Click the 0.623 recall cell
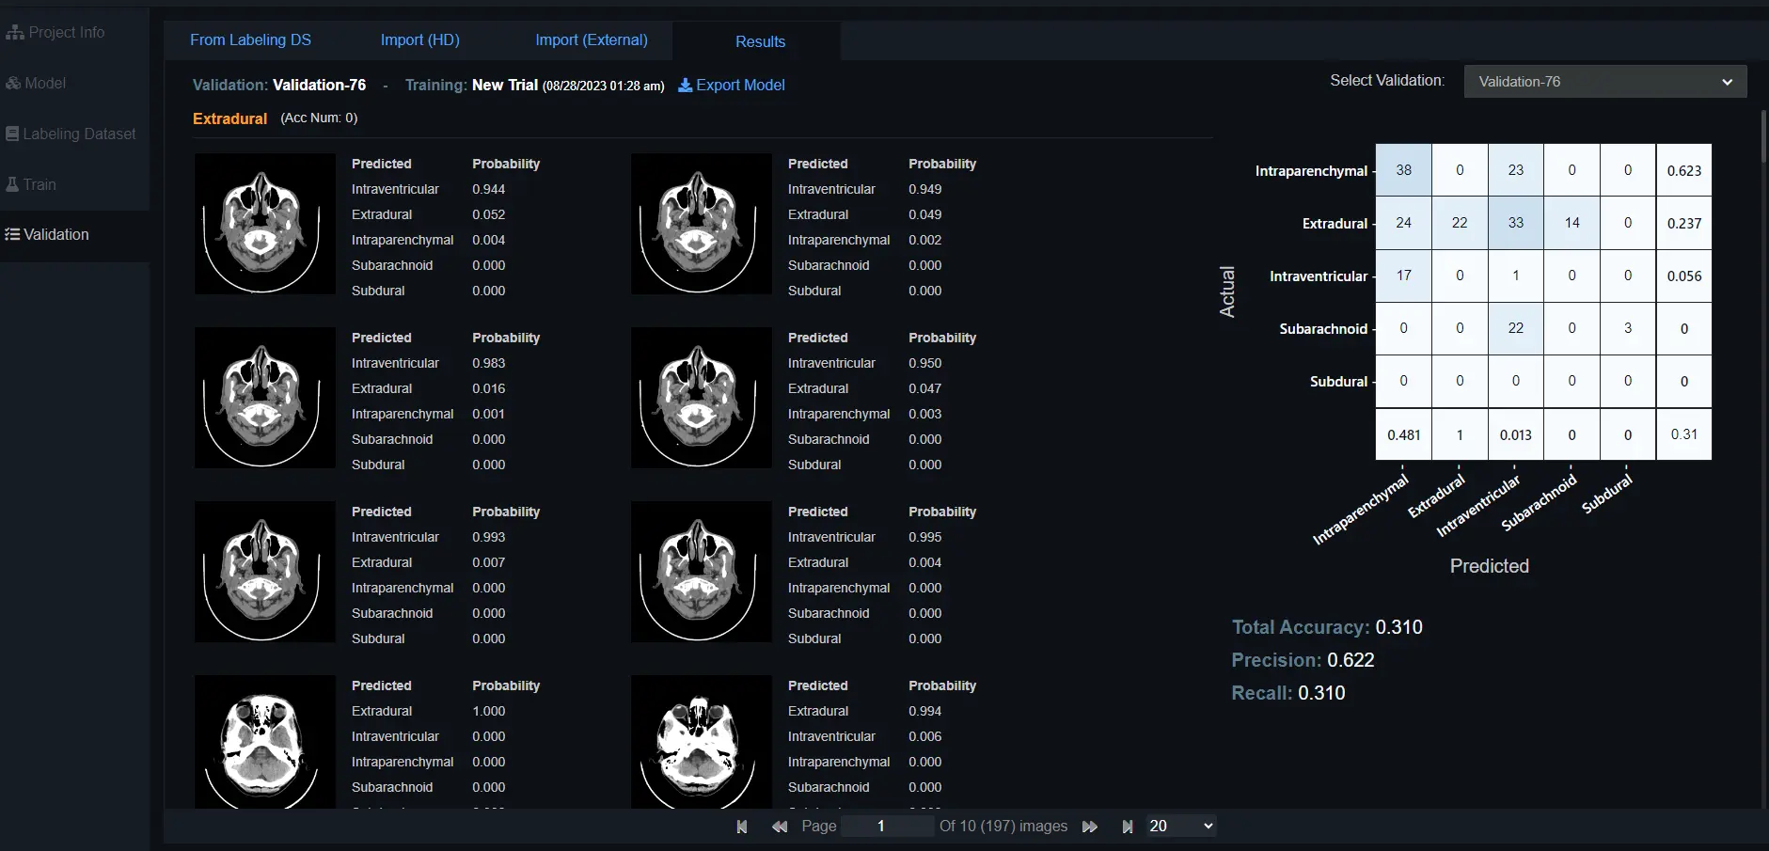 tap(1684, 170)
